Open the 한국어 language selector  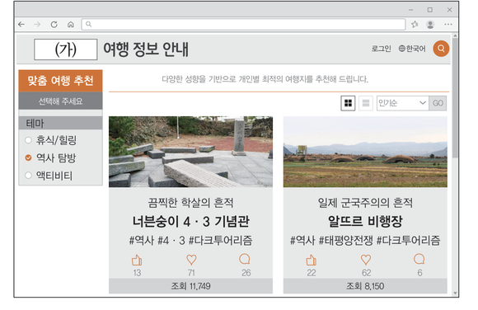[412, 49]
